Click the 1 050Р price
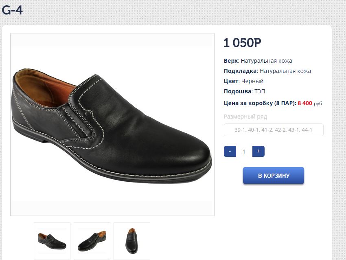 [242, 43]
